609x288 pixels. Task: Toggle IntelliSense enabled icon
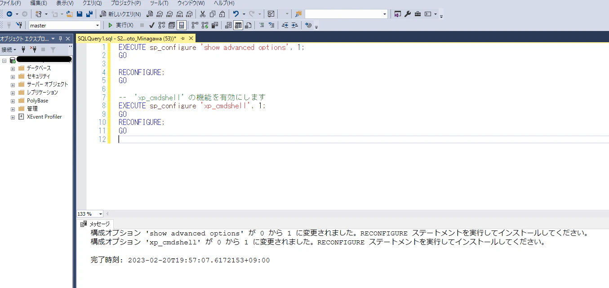click(x=182, y=25)
